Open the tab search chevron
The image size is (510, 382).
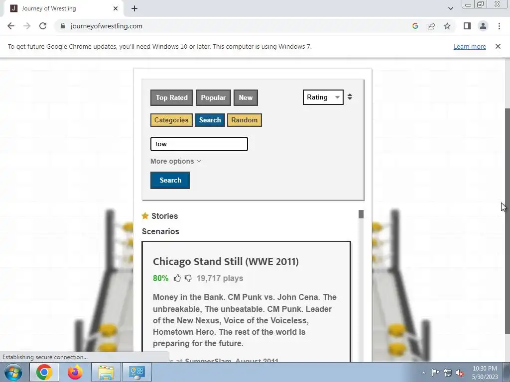450,8
